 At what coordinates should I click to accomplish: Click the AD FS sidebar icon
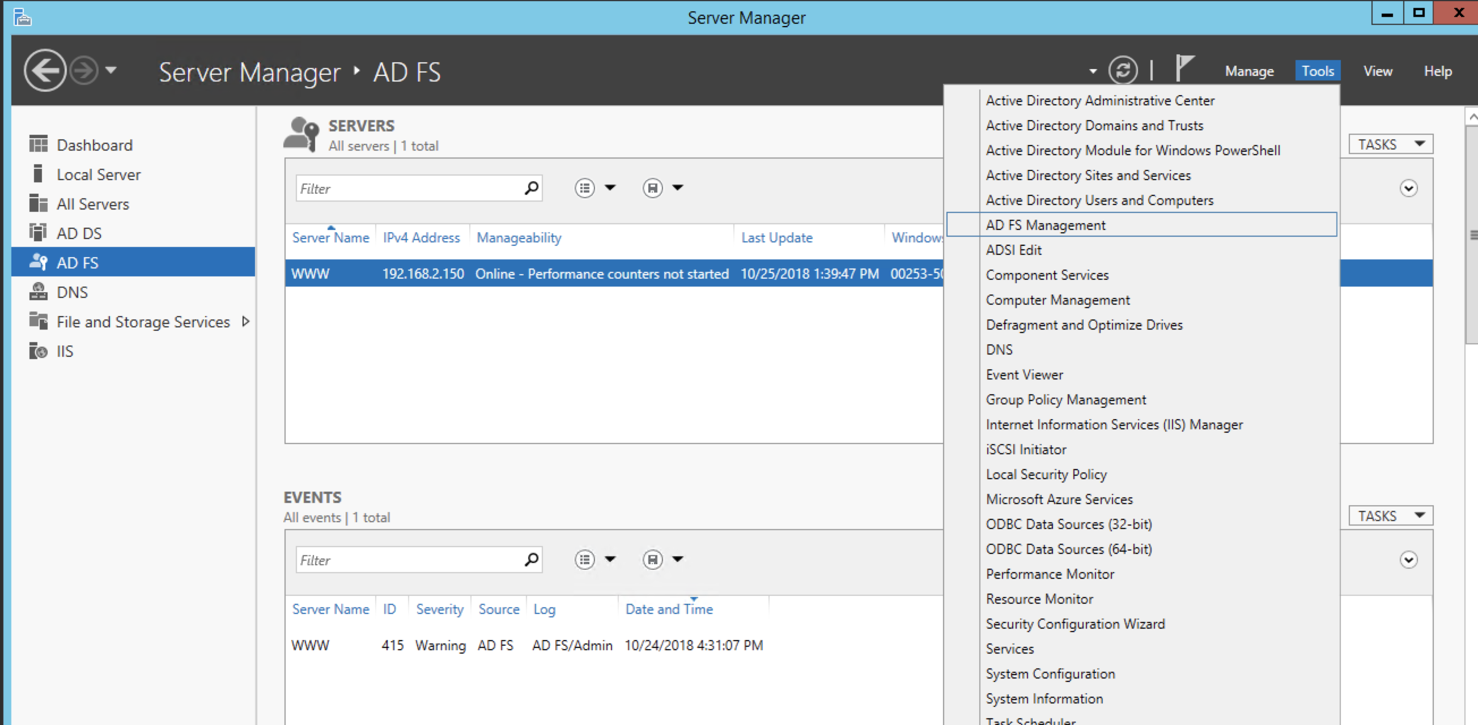click(39, 262)
